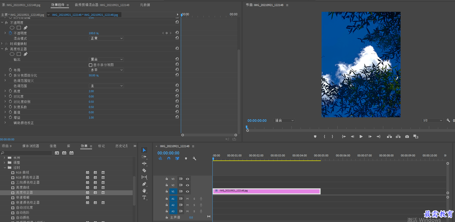Select the Track Select Forward tool

[x=144, y=157]
